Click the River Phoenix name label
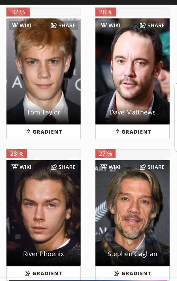 pos(44,254)
